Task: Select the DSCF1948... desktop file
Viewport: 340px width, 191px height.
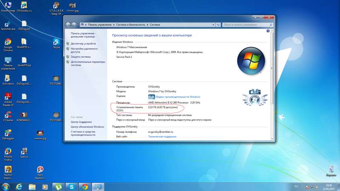Action: (56, 116)
